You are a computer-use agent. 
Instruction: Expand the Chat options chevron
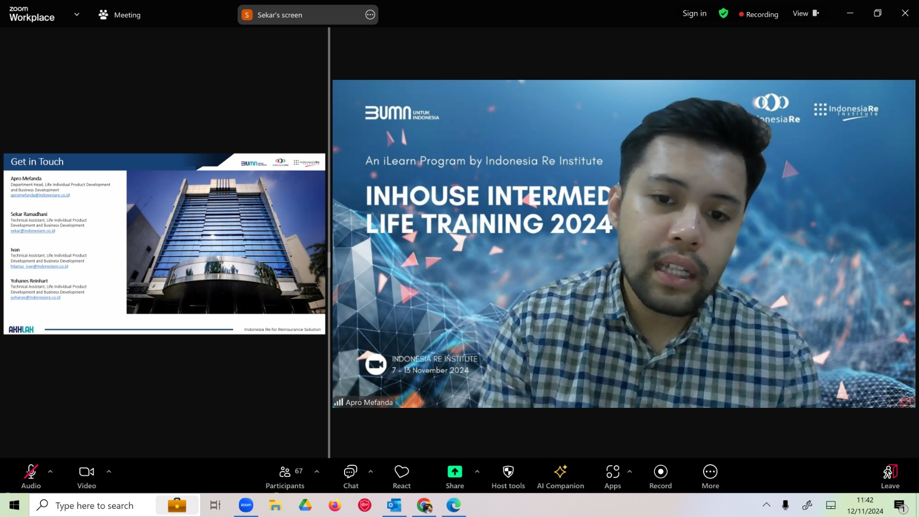[370, 472]
